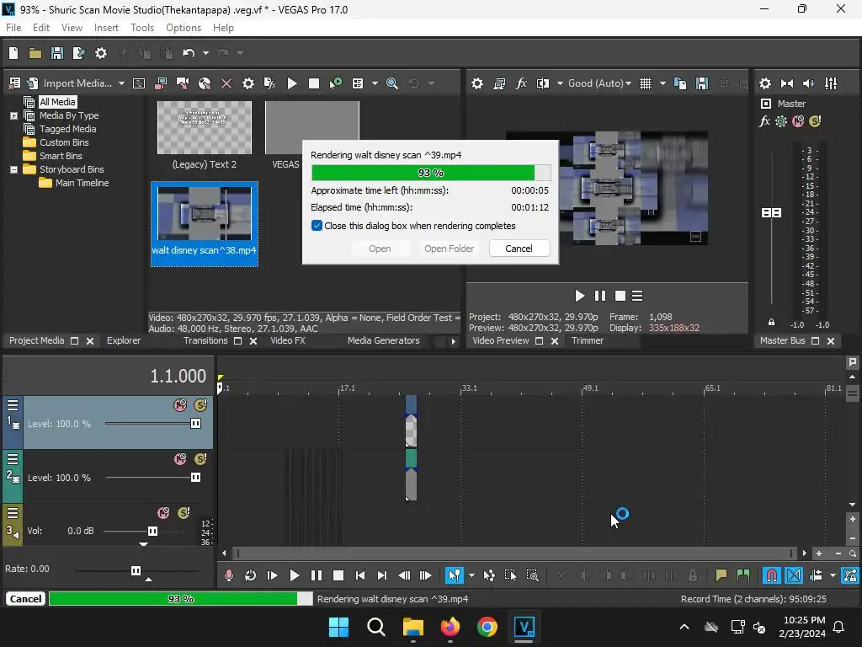This screenshot has height=647, width=862.
Task: Save the project with the floppy icon
Action: point(56,53)
